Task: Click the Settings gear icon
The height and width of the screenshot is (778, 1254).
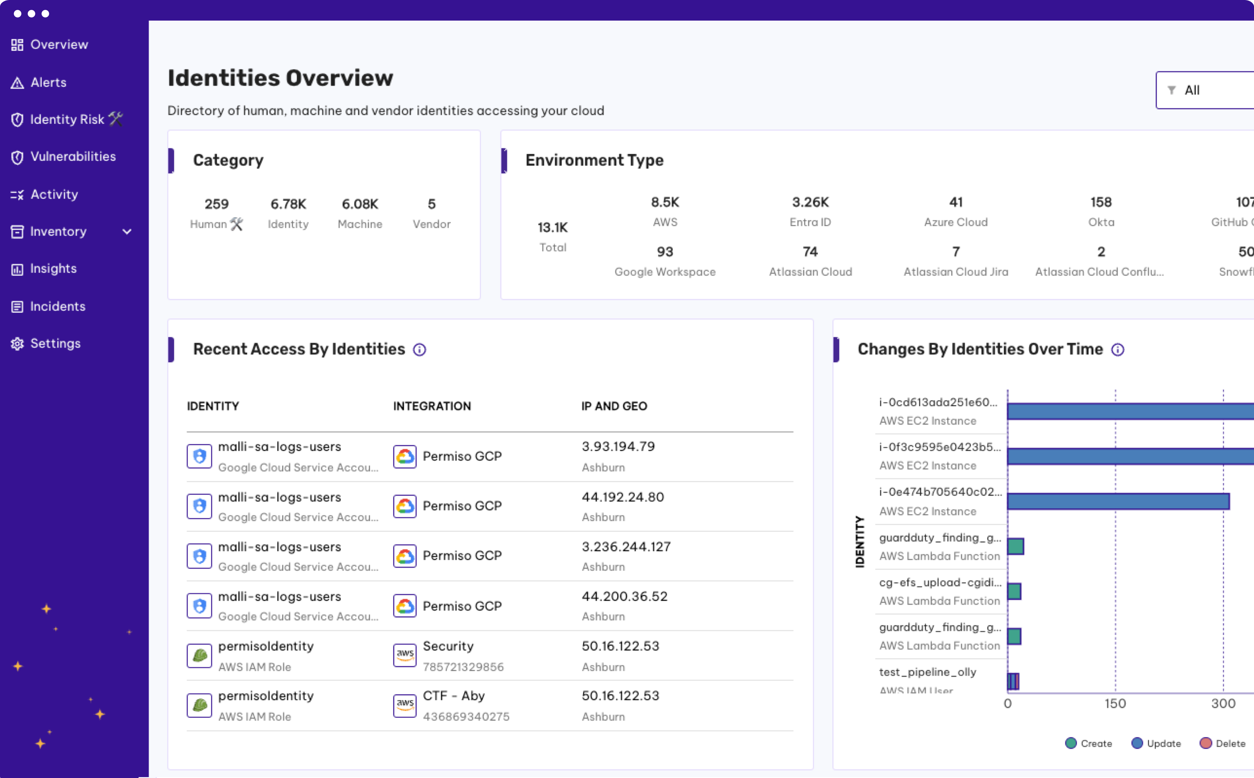Action: click(x=17, y=344)
